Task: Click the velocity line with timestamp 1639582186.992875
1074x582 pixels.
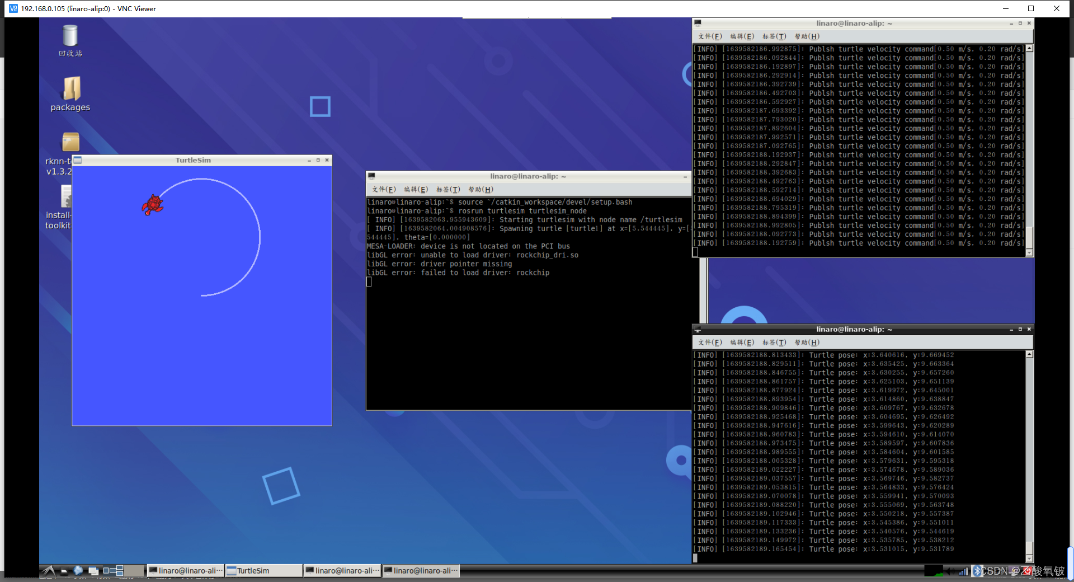Action: (859, 49)
